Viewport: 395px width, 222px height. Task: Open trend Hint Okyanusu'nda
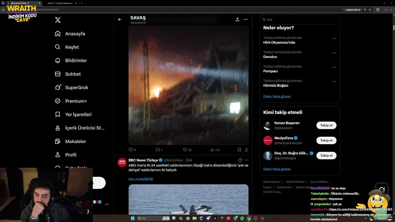279,43
